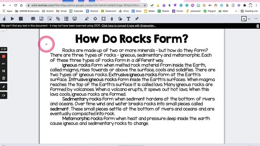Select the shape drawing tool
Screen dimensions: 260x146
[x=104, y=19]
